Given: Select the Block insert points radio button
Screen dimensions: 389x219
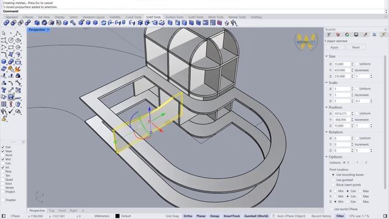Looking at the screenshot, I should point(333,185).
